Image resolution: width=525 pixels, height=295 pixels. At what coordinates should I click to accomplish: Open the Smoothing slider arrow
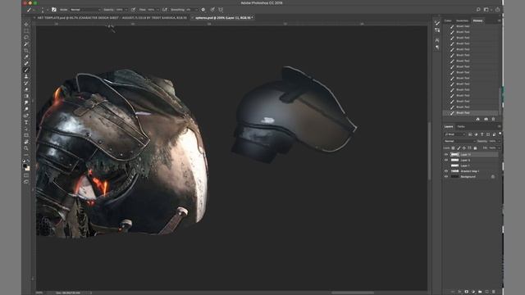pyautogui.click(x=196, y=10)
